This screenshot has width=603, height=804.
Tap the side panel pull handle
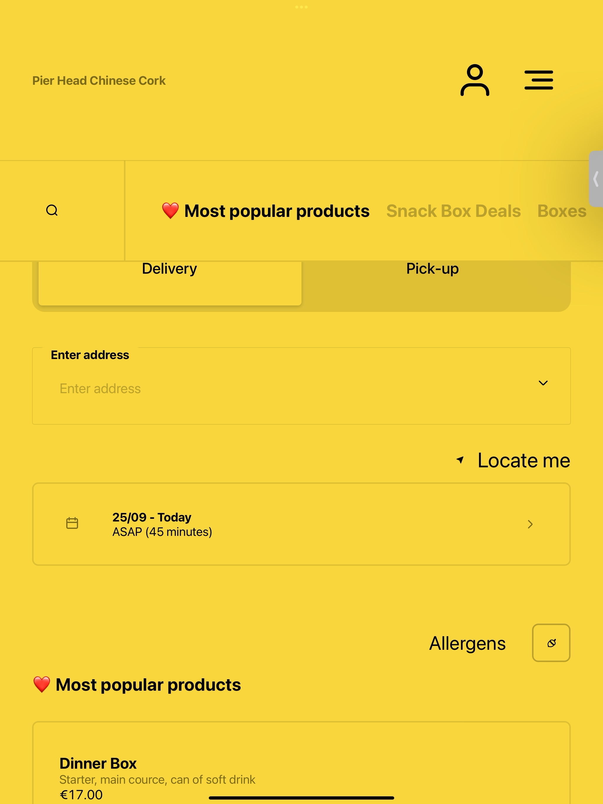(x=596, y=179)
